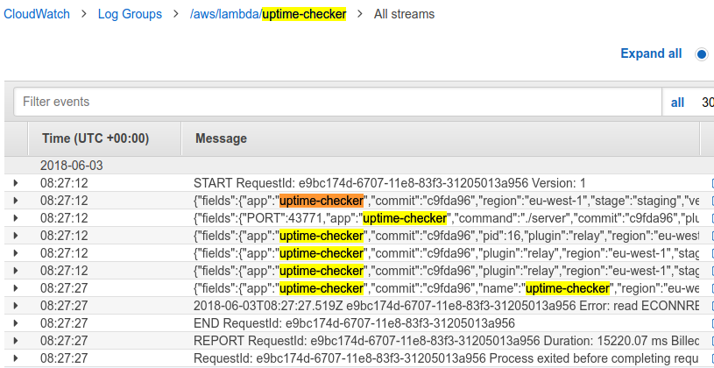This screenshot has width=714, height=368.
Task: Expand the staging-stage log row at 08:27:12
Action: tap(16, 201)
